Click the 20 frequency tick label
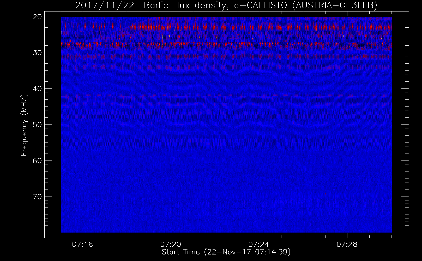 click(37, 17)
